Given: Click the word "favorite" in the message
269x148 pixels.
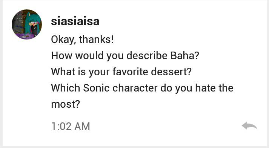Looking at the screenshot, I should [130, 72].
